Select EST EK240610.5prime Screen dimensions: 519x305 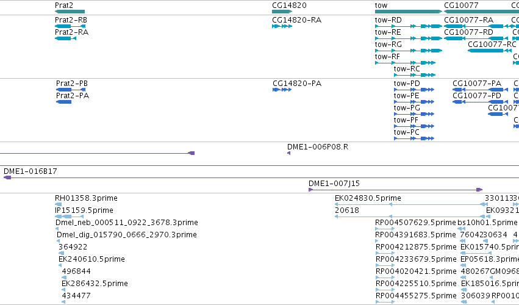pos(91,259)
